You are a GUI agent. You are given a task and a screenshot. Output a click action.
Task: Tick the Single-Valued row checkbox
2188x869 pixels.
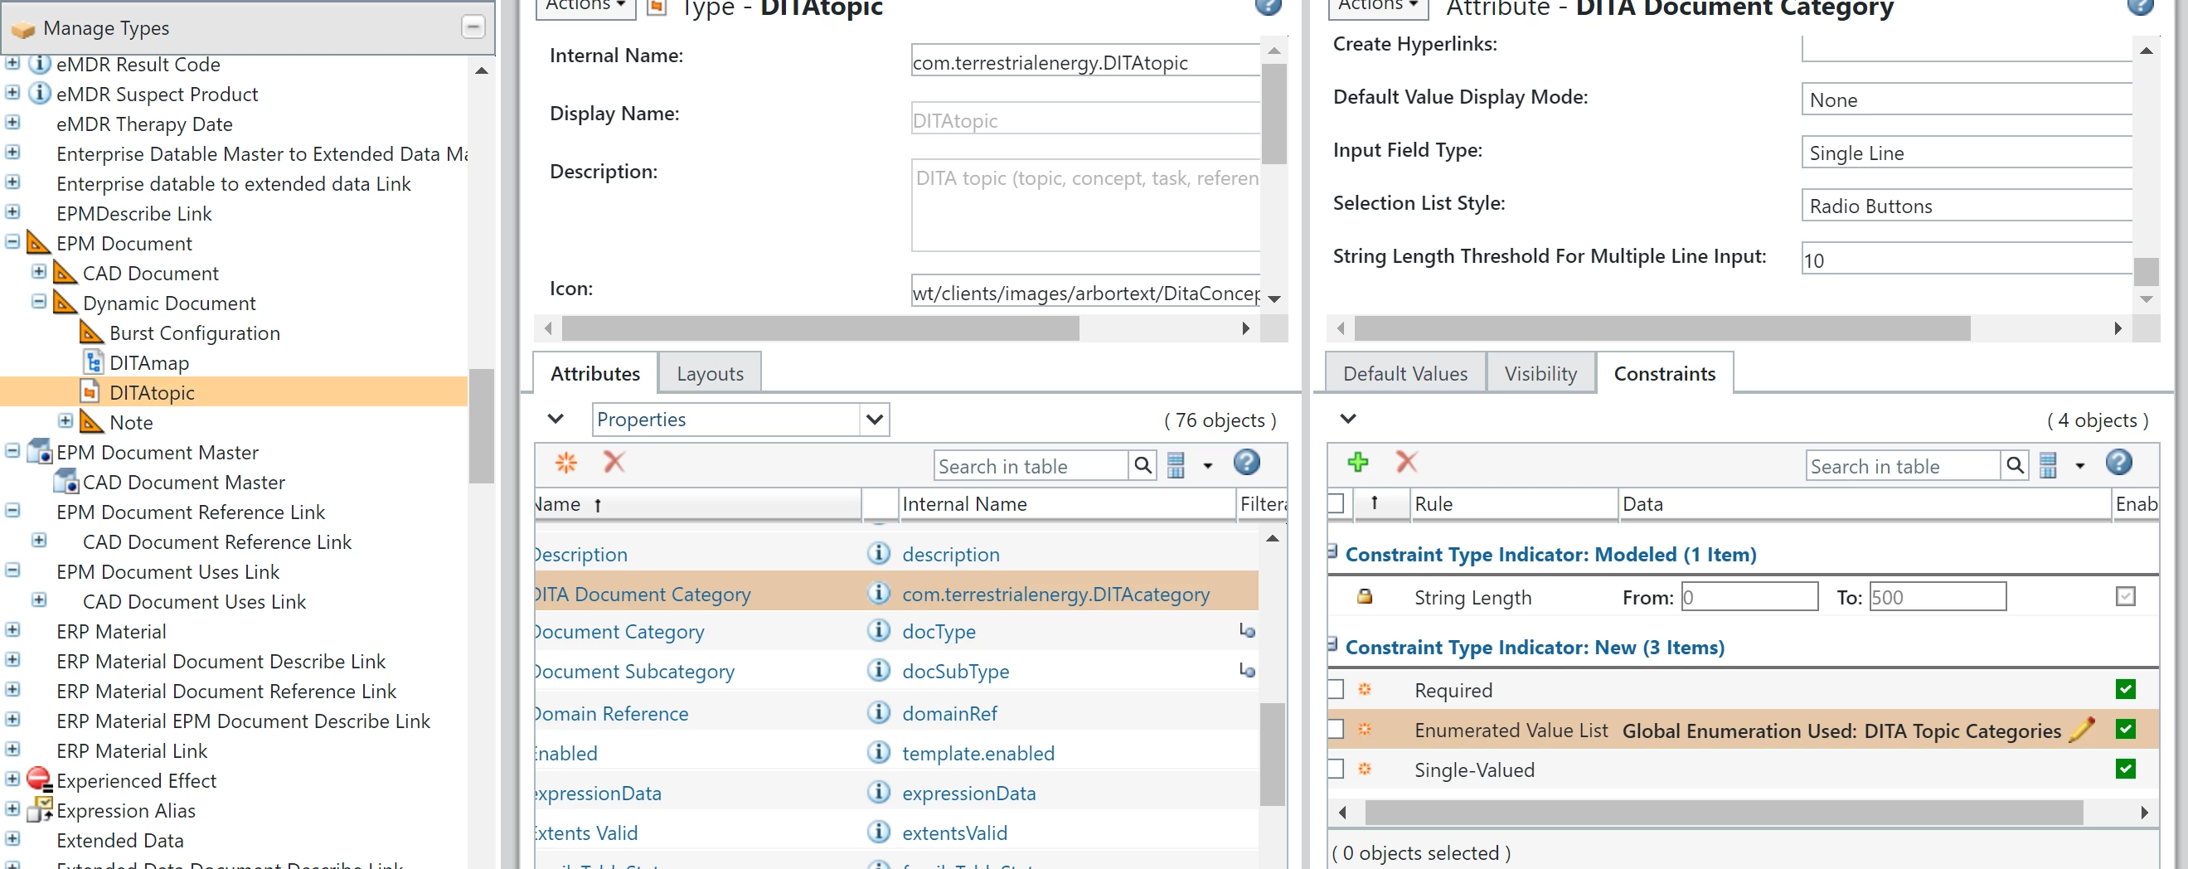point(1336,769)
